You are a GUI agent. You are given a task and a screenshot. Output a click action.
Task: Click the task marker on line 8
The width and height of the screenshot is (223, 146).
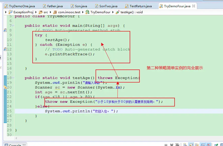5,30
